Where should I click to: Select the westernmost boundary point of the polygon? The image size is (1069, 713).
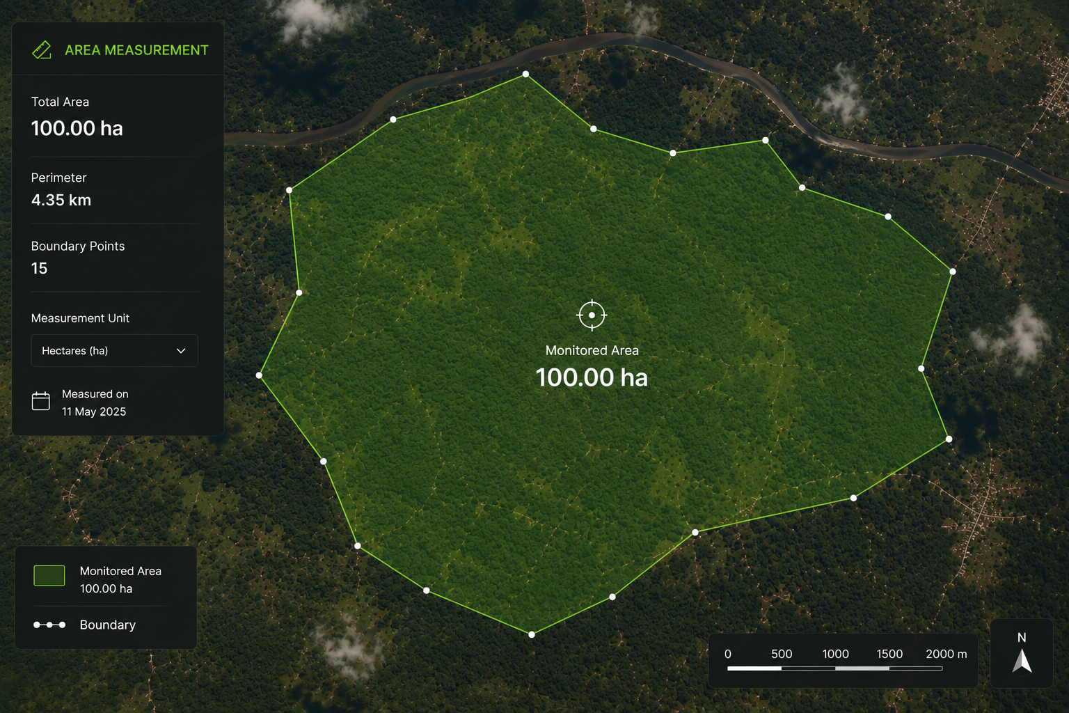pyautogui.click(x=259, y=375)
